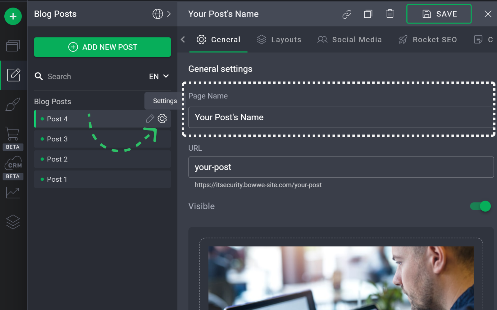This screenshot has height=310, width=497.
Task: Click the pencil edit icon on Post 4
Action: coord(150,118)
